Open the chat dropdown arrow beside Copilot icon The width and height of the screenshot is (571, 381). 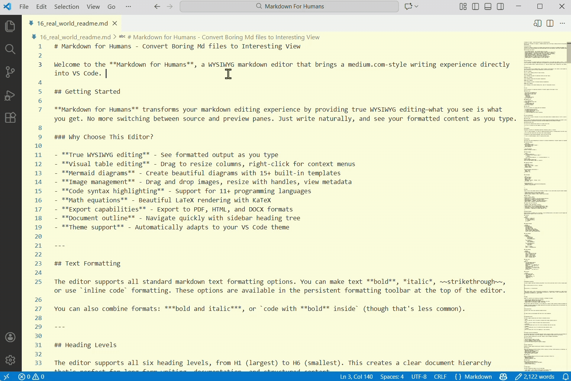click(416, 6)
